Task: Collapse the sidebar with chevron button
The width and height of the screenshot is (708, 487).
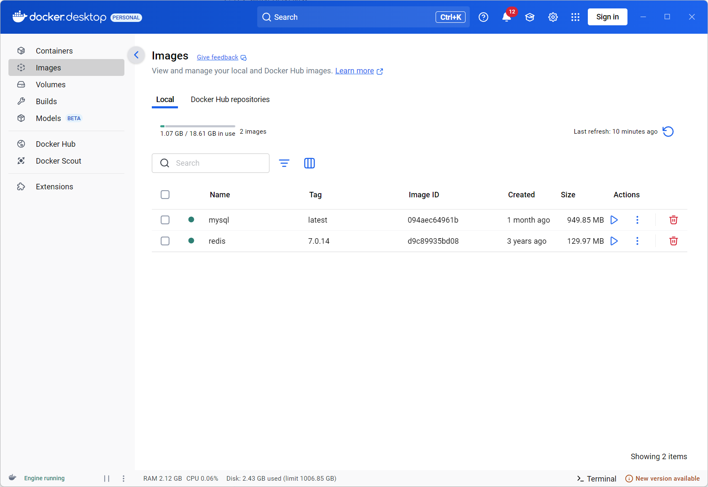Action: pos(136,55)
